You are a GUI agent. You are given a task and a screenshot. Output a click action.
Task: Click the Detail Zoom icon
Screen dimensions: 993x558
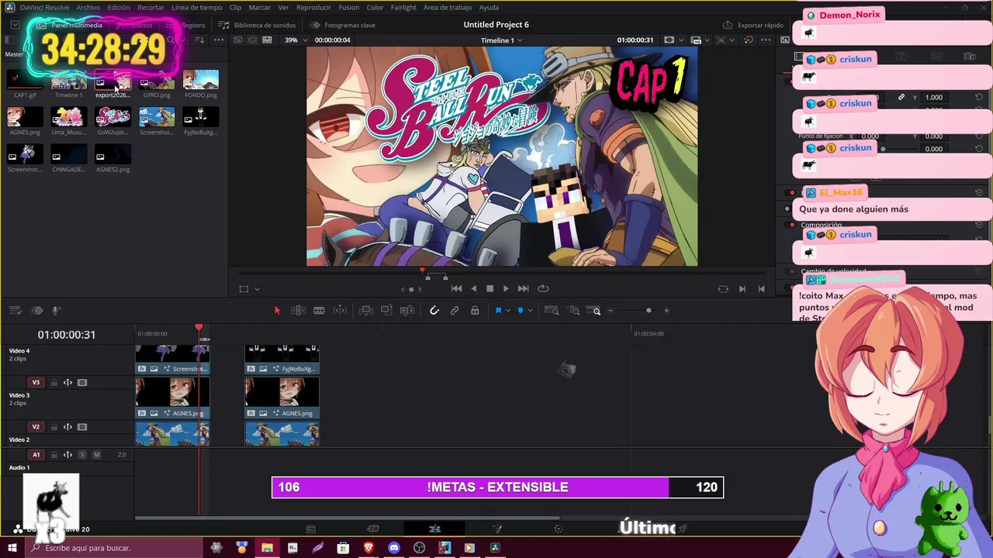click(x=574, y=311)
